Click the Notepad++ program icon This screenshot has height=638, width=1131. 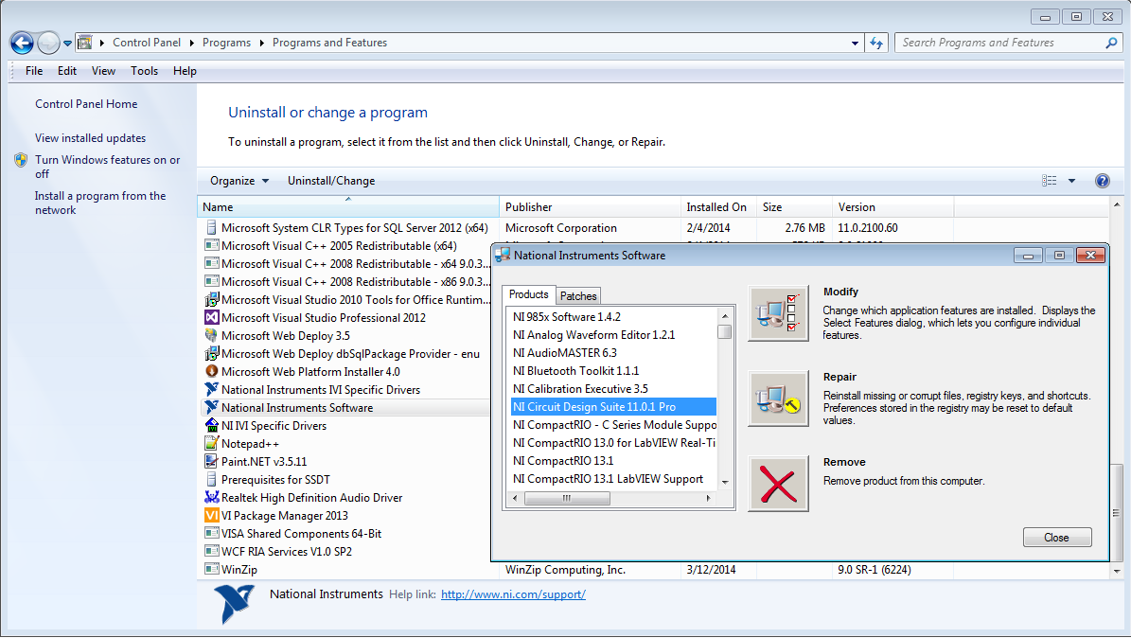point(211,444)
